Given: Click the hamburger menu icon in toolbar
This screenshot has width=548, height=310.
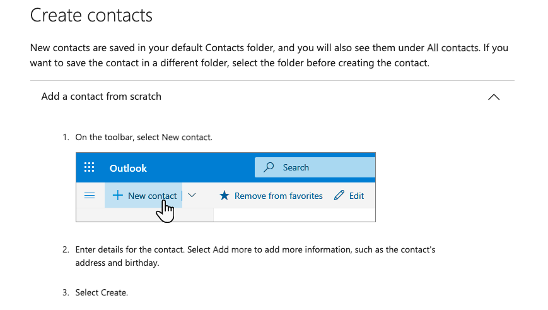Looking at the screenshot, I should click(x=90, y=196).
